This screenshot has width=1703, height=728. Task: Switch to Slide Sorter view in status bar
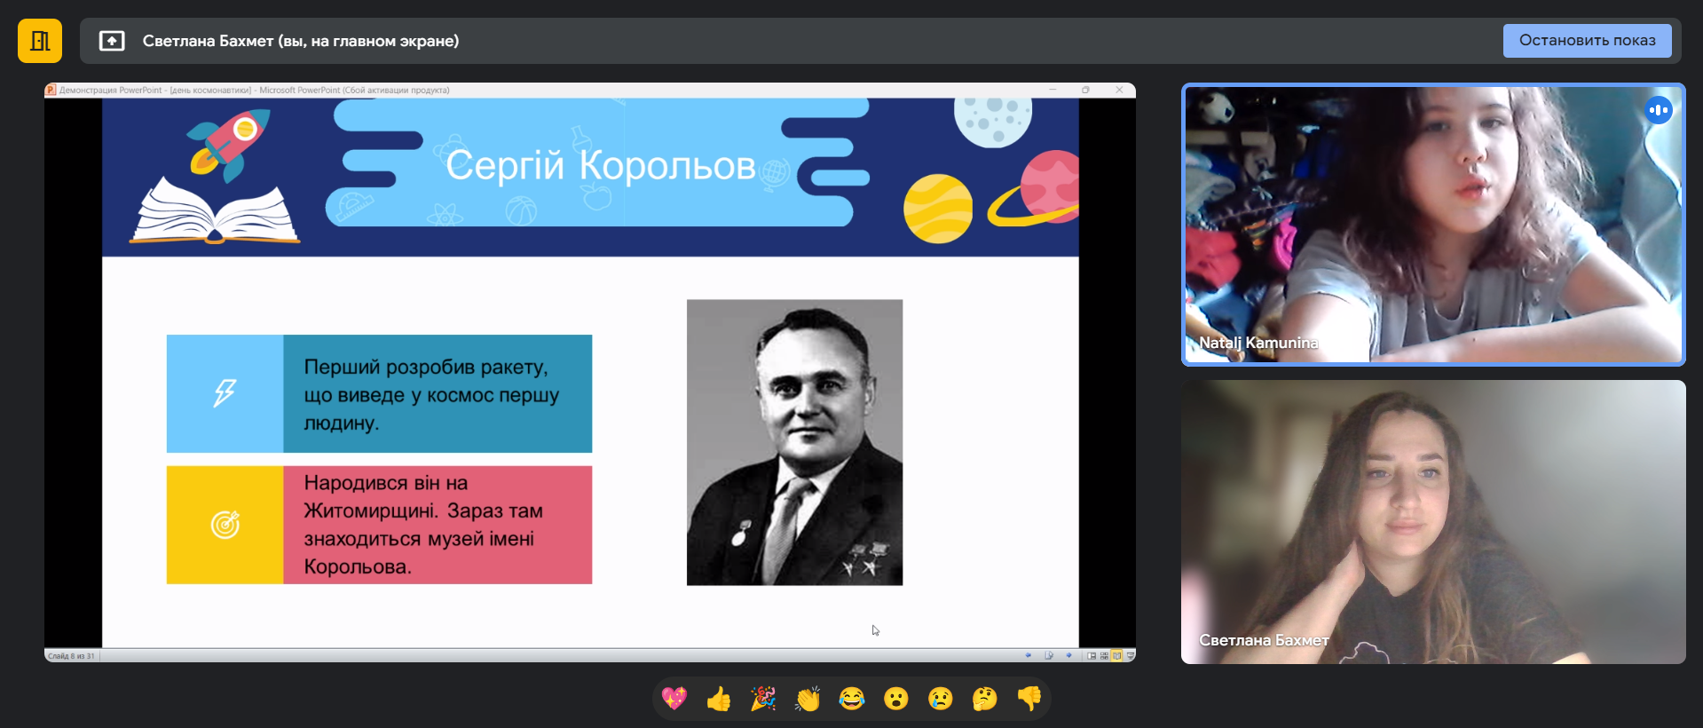click(x=1104, y=656)
